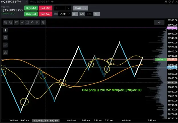Expand the order quantity dropdown
The height and width of the screenshot is (123, 178).
tap(68, 8)
